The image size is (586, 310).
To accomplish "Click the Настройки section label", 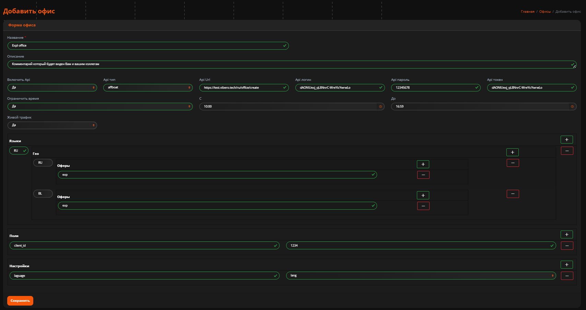I will coord(20,266).
